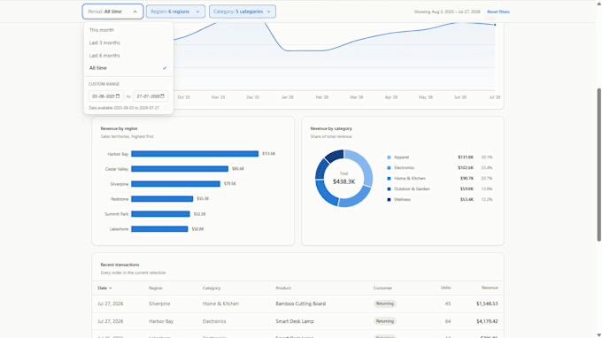Screen dimensions: 602x338
Task: Sort transactions by the Date column header
Action: pyautogui.click(x=104, y=288)
